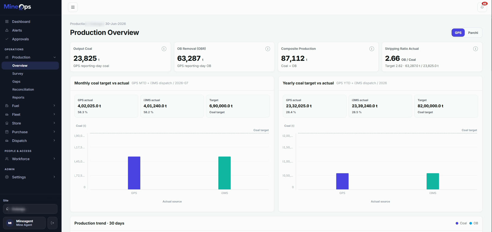Expand the Fleet submenu chevron

(x=54, y=114)
